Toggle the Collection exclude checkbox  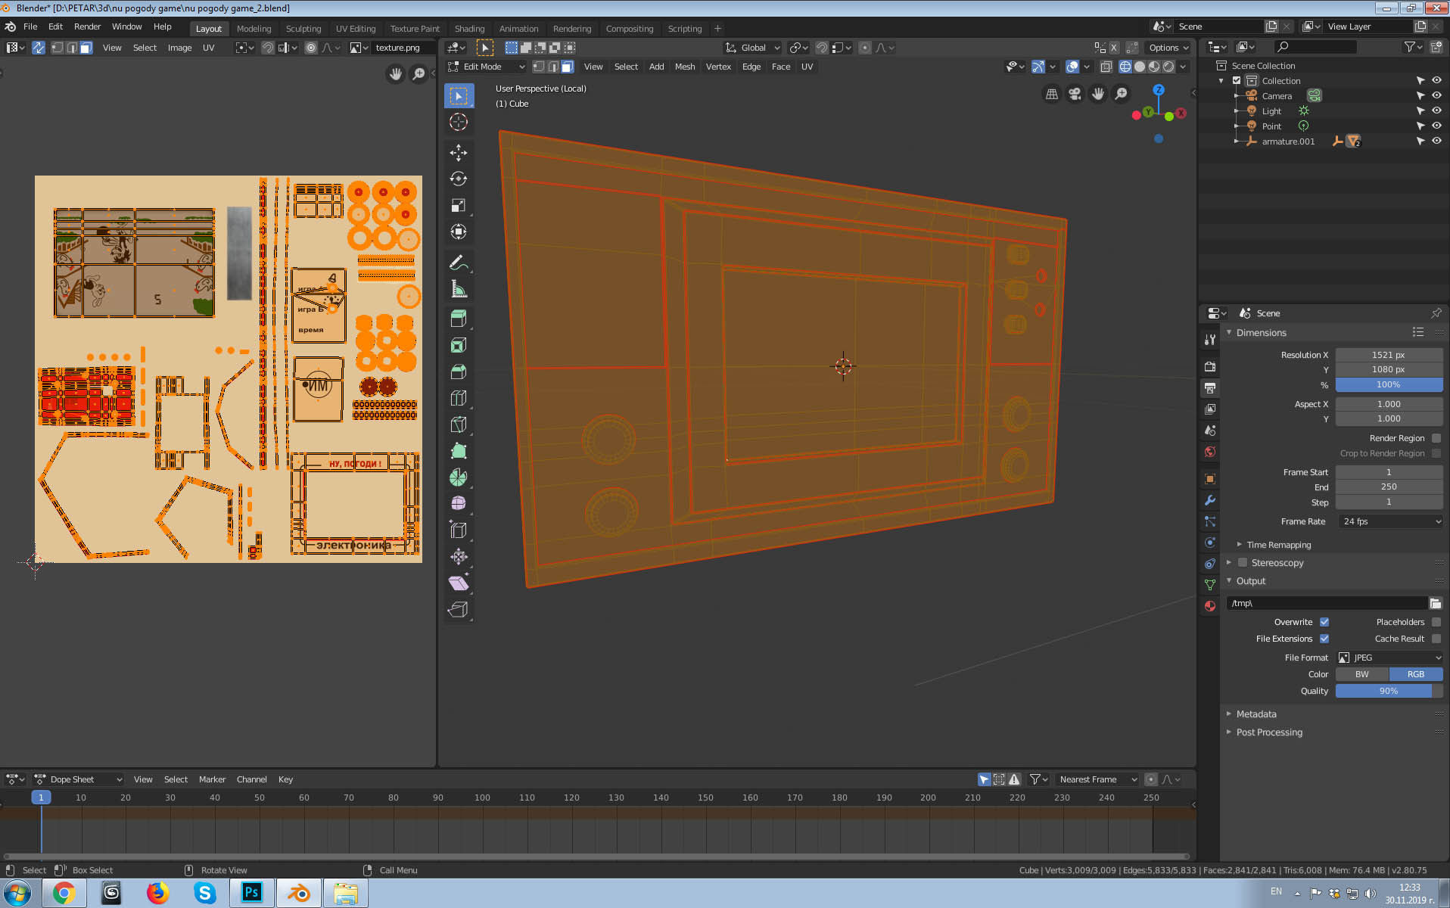(1237, 81)
